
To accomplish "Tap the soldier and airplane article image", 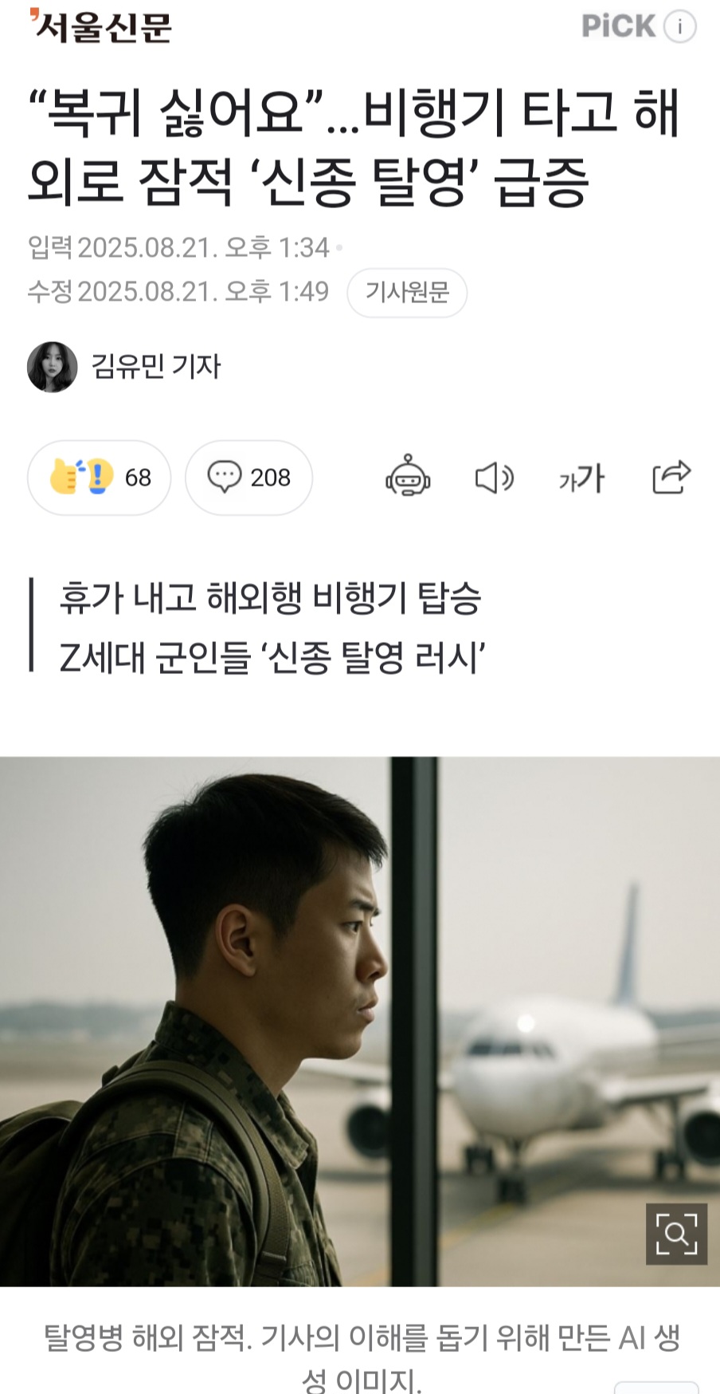I will (360, 1021).
